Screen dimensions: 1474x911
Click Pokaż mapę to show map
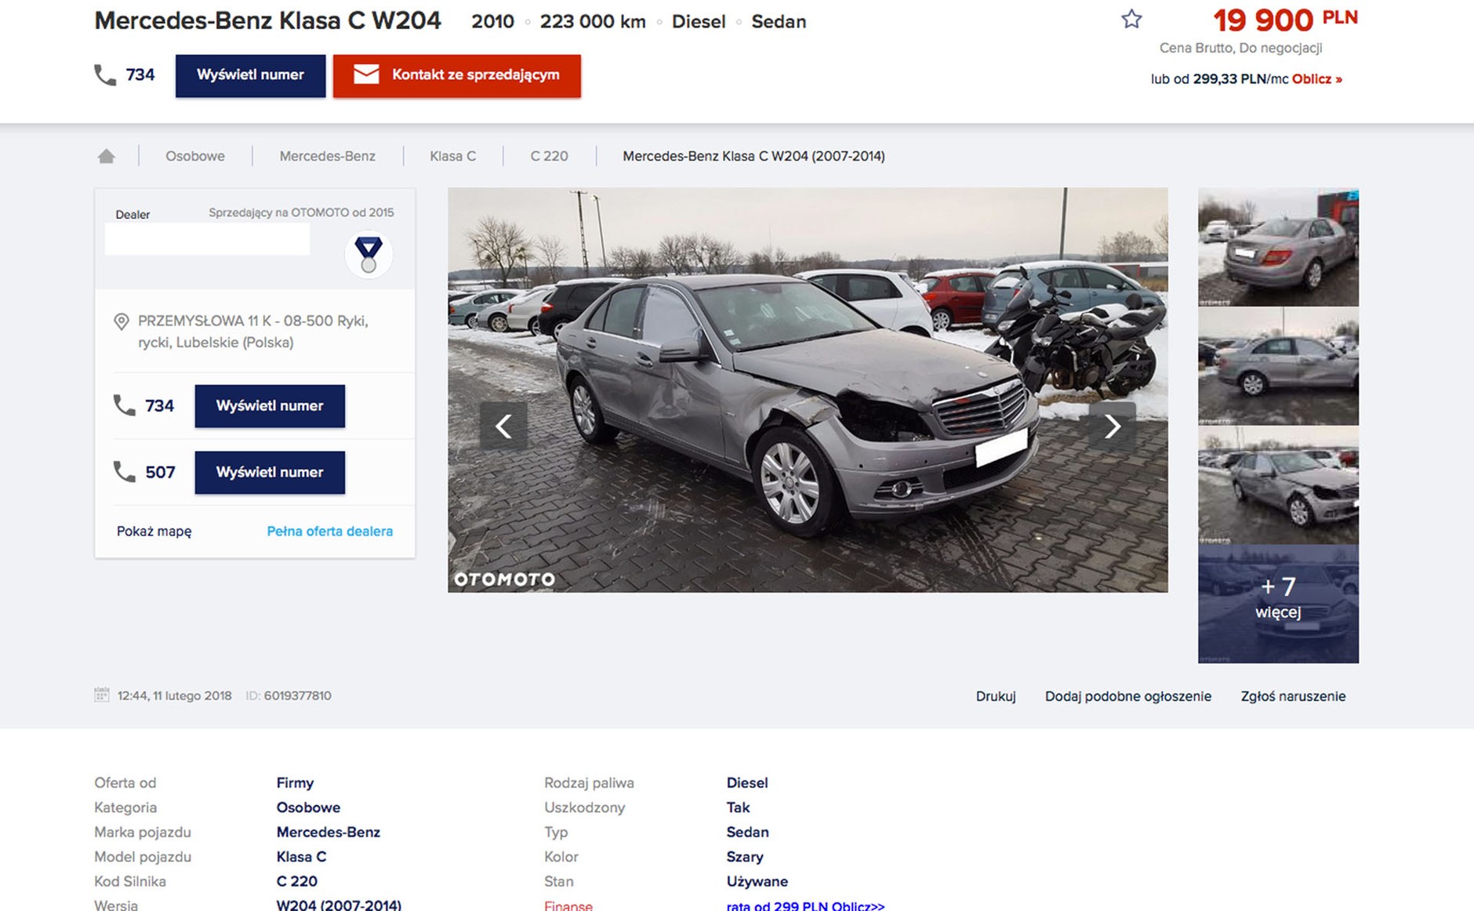click(154, 531)
